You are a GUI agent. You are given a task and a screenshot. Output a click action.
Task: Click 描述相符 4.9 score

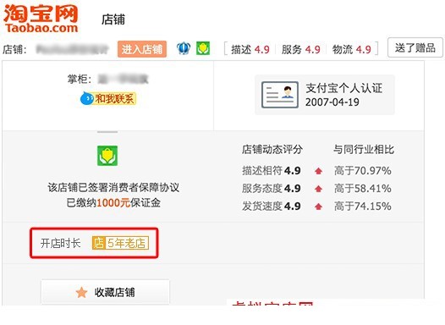coord(272,171)
